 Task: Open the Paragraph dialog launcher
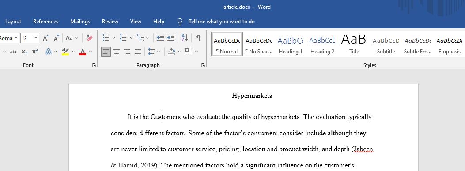point(203,65)
